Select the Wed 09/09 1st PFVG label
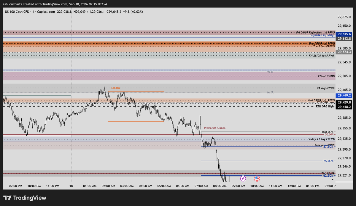356x206 pixels. coord(321,100)
